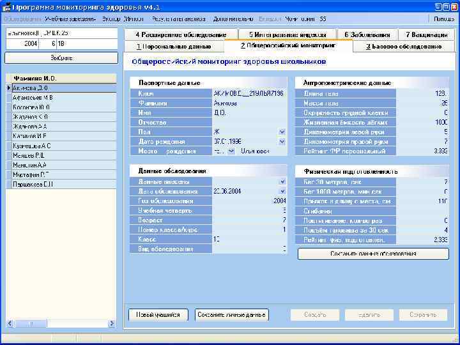Select student Паршакова Е.И. in the list
Image resolution: width=460 pixels, height=345 pixels.
[x=64, y=184]
